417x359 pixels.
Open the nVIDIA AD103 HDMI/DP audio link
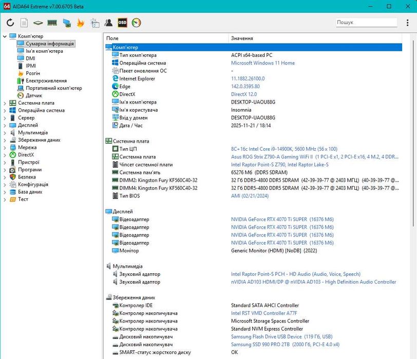pos(314,282)
